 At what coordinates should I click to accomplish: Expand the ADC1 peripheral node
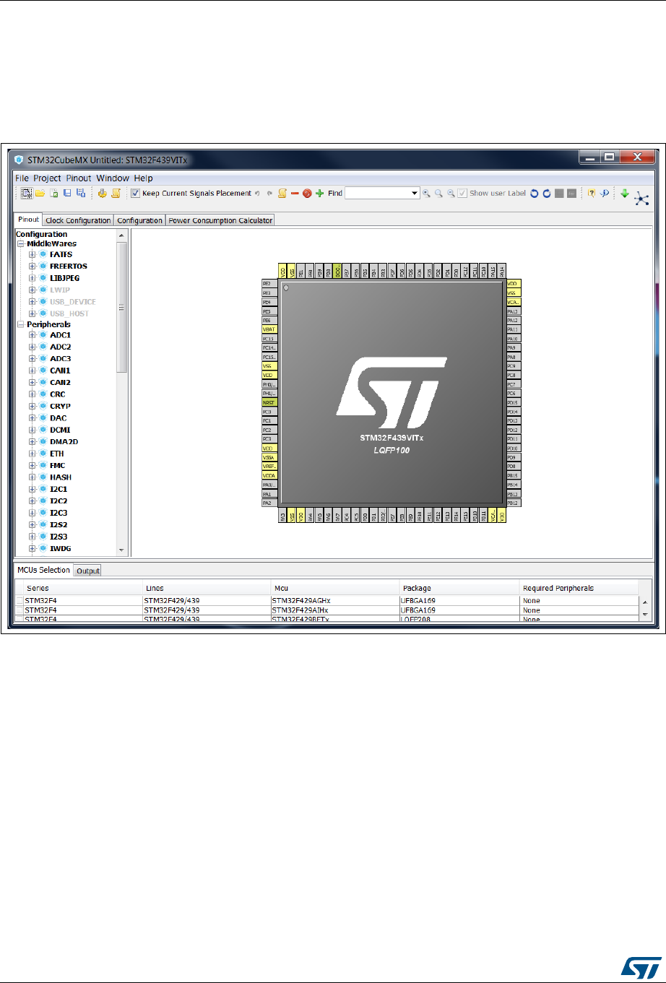pyautogui.click(x=32, y=335)
